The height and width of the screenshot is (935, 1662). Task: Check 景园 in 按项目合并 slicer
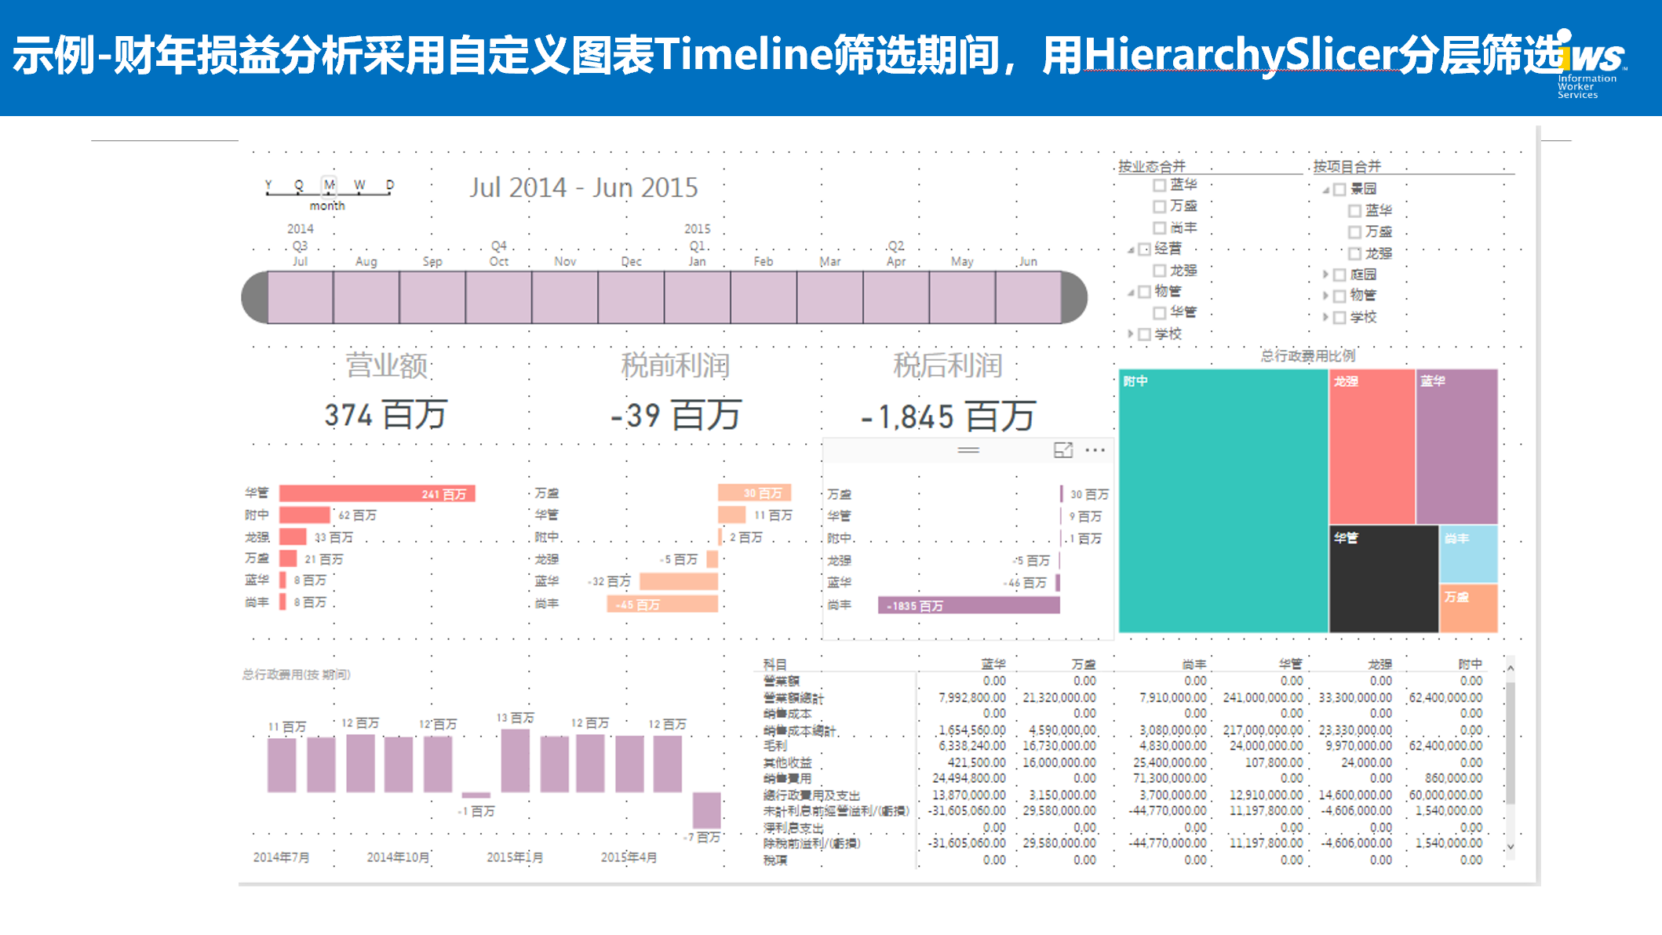click(1339, 189)
